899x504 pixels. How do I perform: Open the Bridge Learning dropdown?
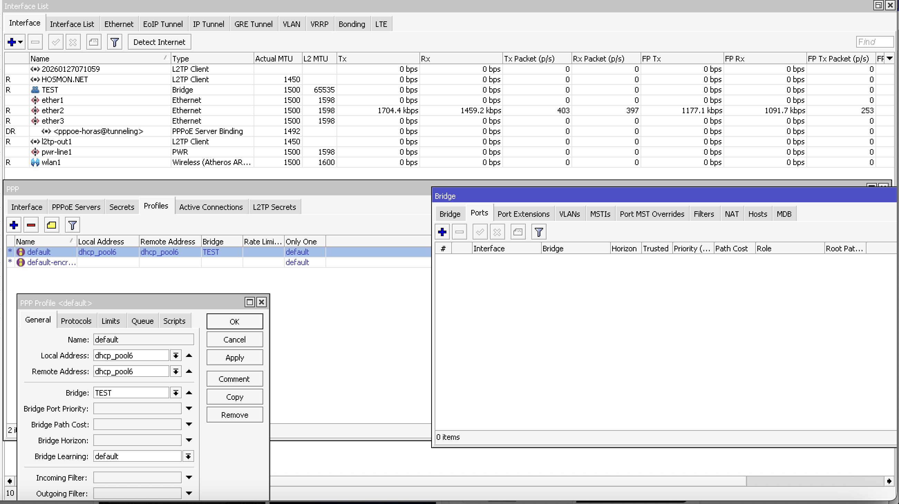click(x=188, y=456)
